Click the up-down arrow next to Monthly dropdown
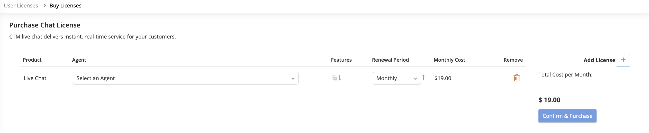The image size is (649, 133). pos(423,77)
